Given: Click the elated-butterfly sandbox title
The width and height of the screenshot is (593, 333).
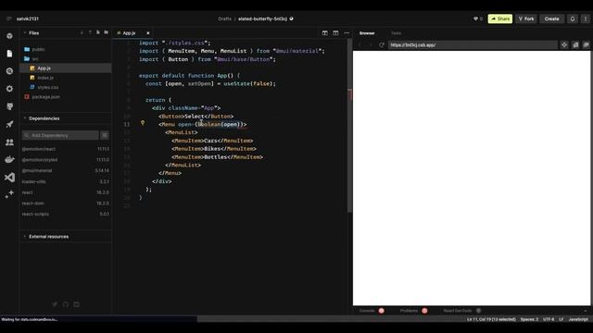Looking at the screenshot, I should [x=262, y=18].
